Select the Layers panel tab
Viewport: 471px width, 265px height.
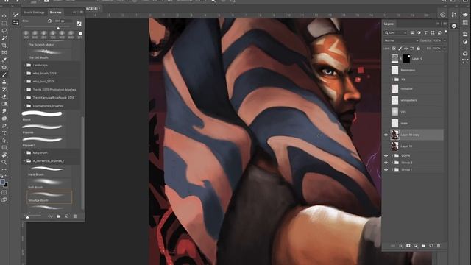[389, 24]
